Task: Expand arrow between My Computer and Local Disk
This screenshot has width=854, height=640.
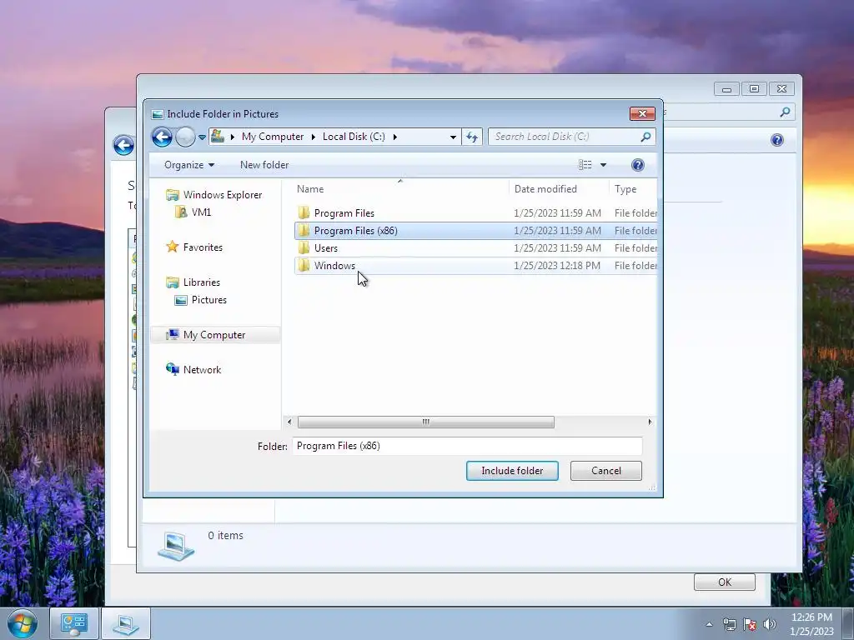Action: coord(314,137)
